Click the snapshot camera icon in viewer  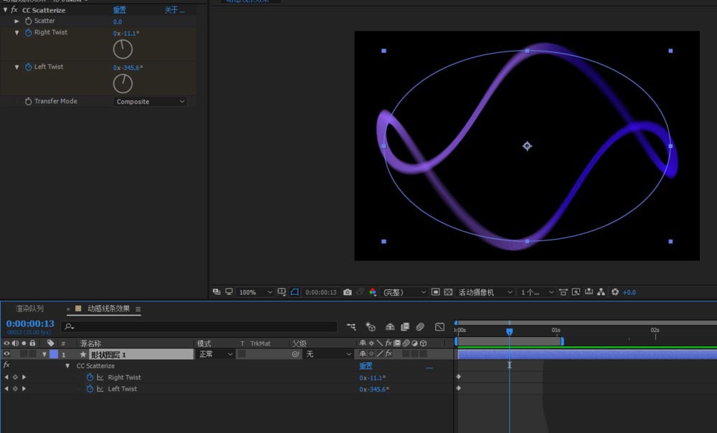tap(348, 292)
